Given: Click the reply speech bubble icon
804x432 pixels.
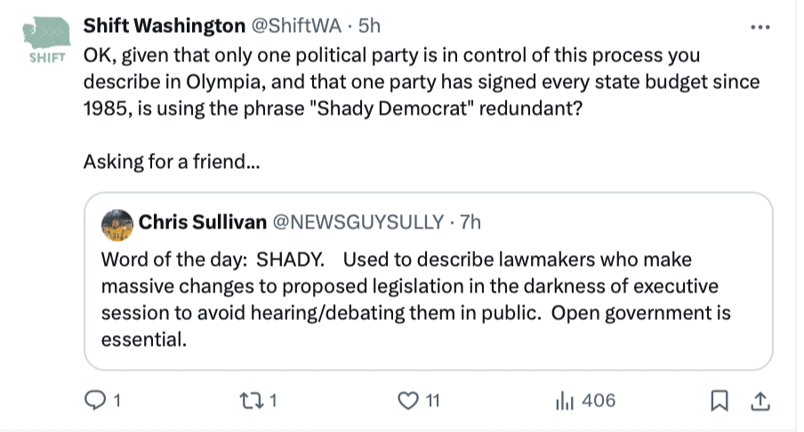Looking at the screenshot, I should 95,401.
